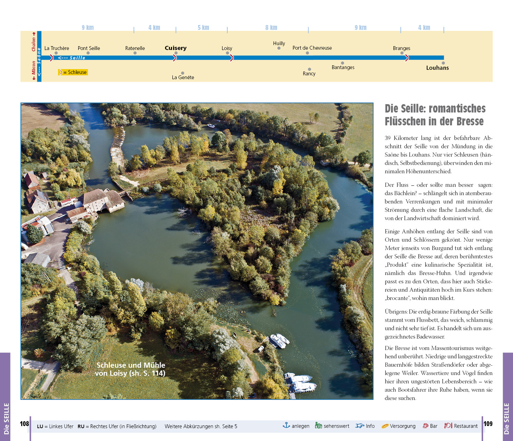Click the green camera 'sehenswert' icon

point(318,425)
